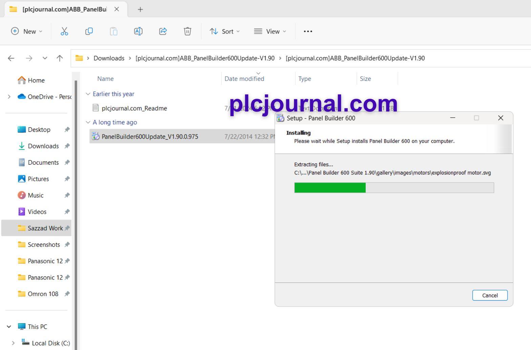Click the first ABB_PanelBuilder600Update-V1.90 breadcrumb
Screen dimensions: 531x350
[205, 58]
